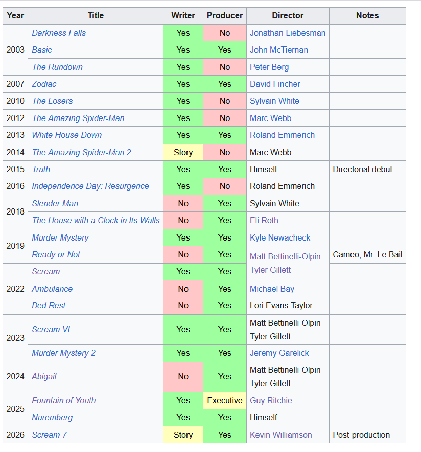The image size is (421, 452).
Task: Open the Darkness Falls film link
Action: 59,33
